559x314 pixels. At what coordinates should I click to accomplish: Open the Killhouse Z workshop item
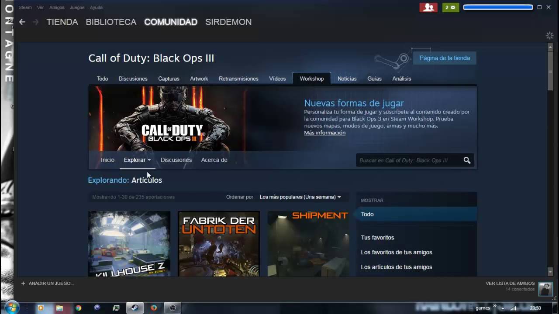[x=129, y=244]
